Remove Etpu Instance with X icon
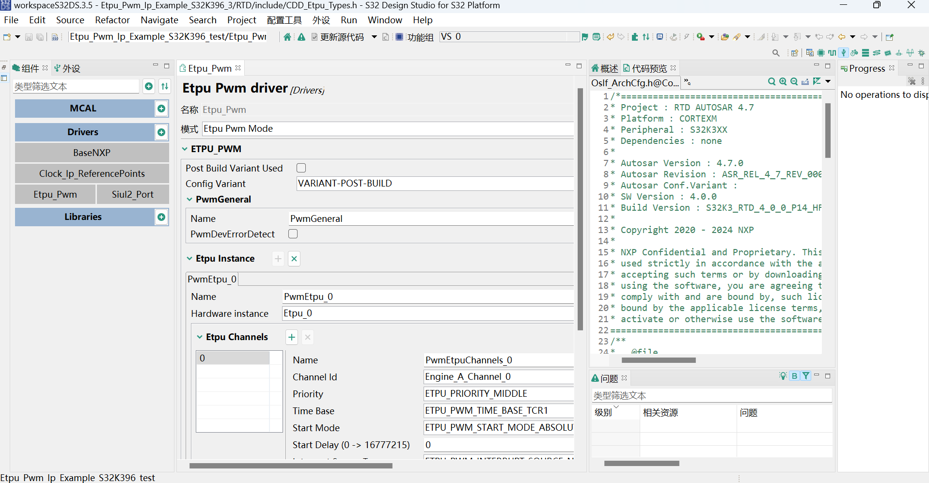Viewport: 929px width, 483px height. (294, 259)
